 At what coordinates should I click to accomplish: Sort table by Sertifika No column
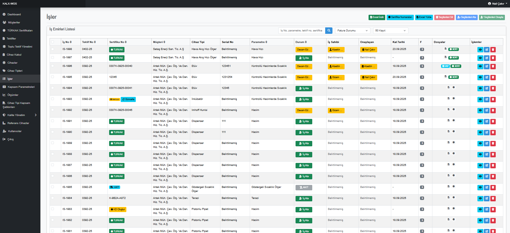click(118, 42)
